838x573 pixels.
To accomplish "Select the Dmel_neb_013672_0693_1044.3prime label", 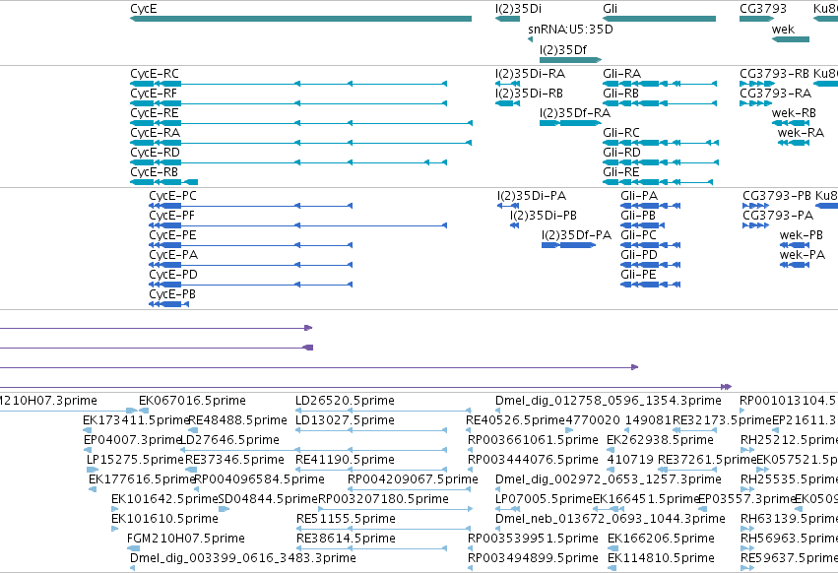I will (611, 519).
